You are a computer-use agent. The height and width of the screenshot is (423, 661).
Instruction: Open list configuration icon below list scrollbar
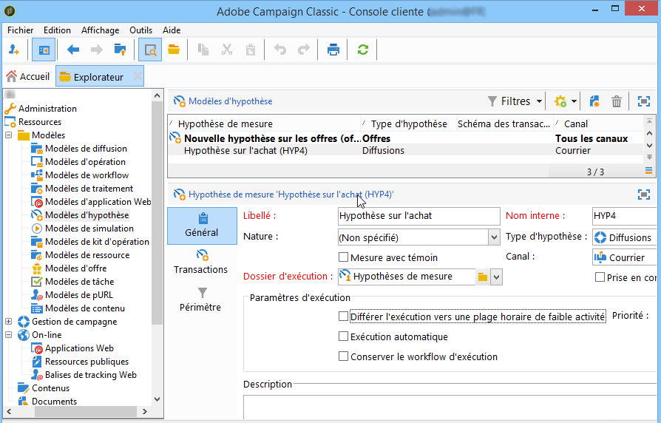(x=648, y=171)
